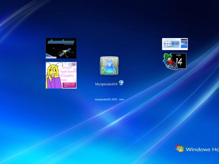This screenshot has width=219, height=164.
Task: Click the blue sky picture beside the media player
Action: pos(184,44)
